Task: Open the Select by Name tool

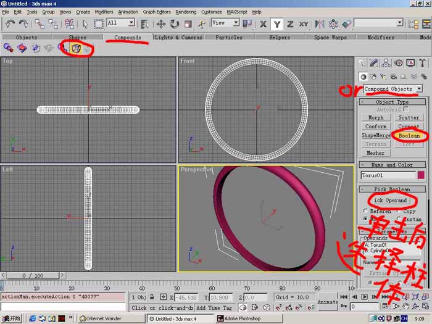Action: coord(144,24)
